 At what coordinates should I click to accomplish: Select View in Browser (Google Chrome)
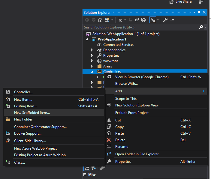[156, 77]
